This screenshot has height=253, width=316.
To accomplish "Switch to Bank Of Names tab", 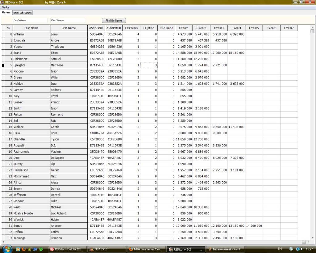I will click(x=22, y=13).
